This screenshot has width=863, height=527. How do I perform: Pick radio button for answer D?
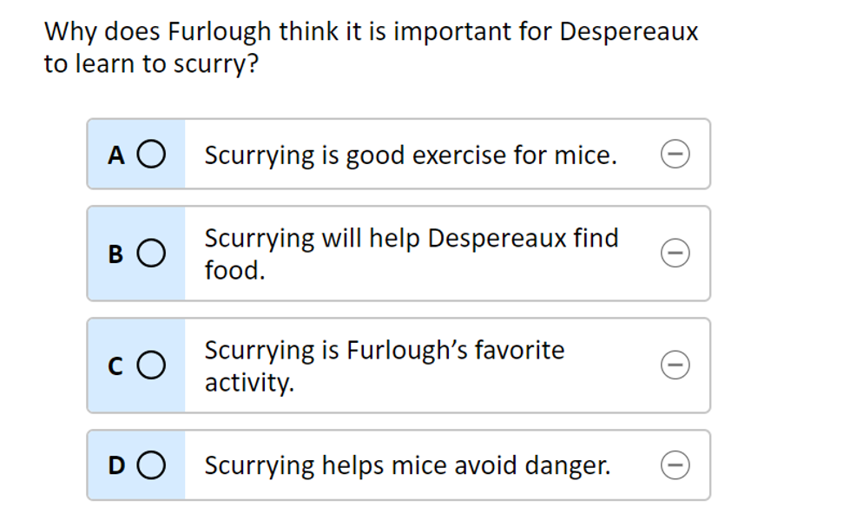[151, 466]
